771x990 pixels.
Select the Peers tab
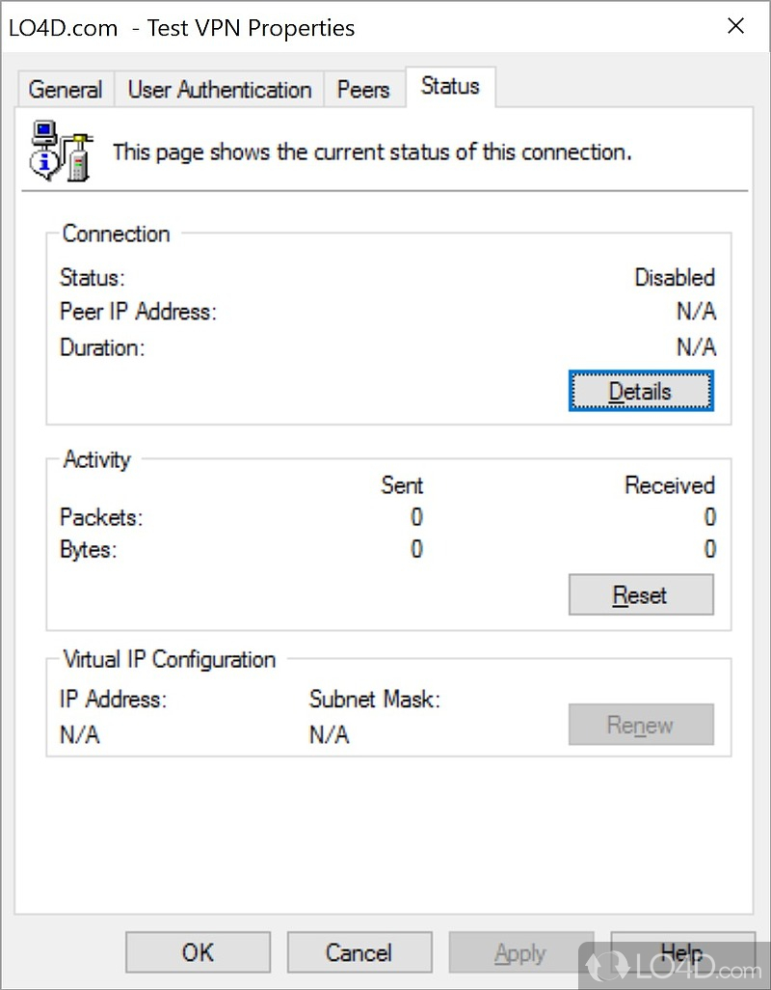[x=363, y=90]
